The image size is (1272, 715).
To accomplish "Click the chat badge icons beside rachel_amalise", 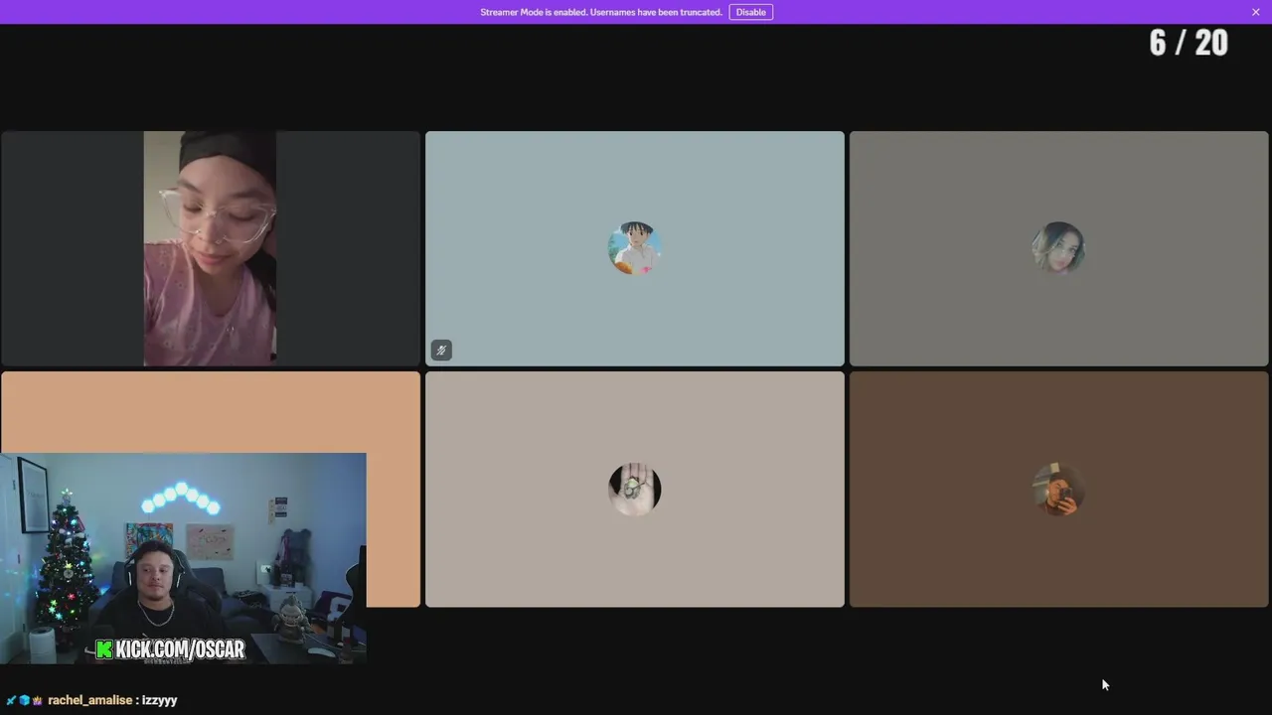I will tap(24, 700).
